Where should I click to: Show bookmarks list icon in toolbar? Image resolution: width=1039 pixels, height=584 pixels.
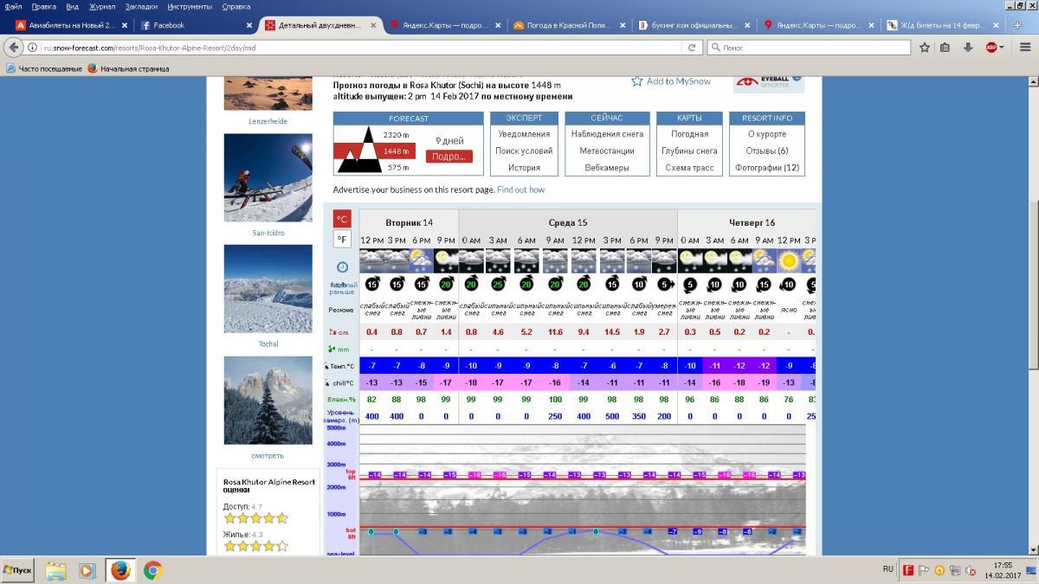[x=945, y=48]
